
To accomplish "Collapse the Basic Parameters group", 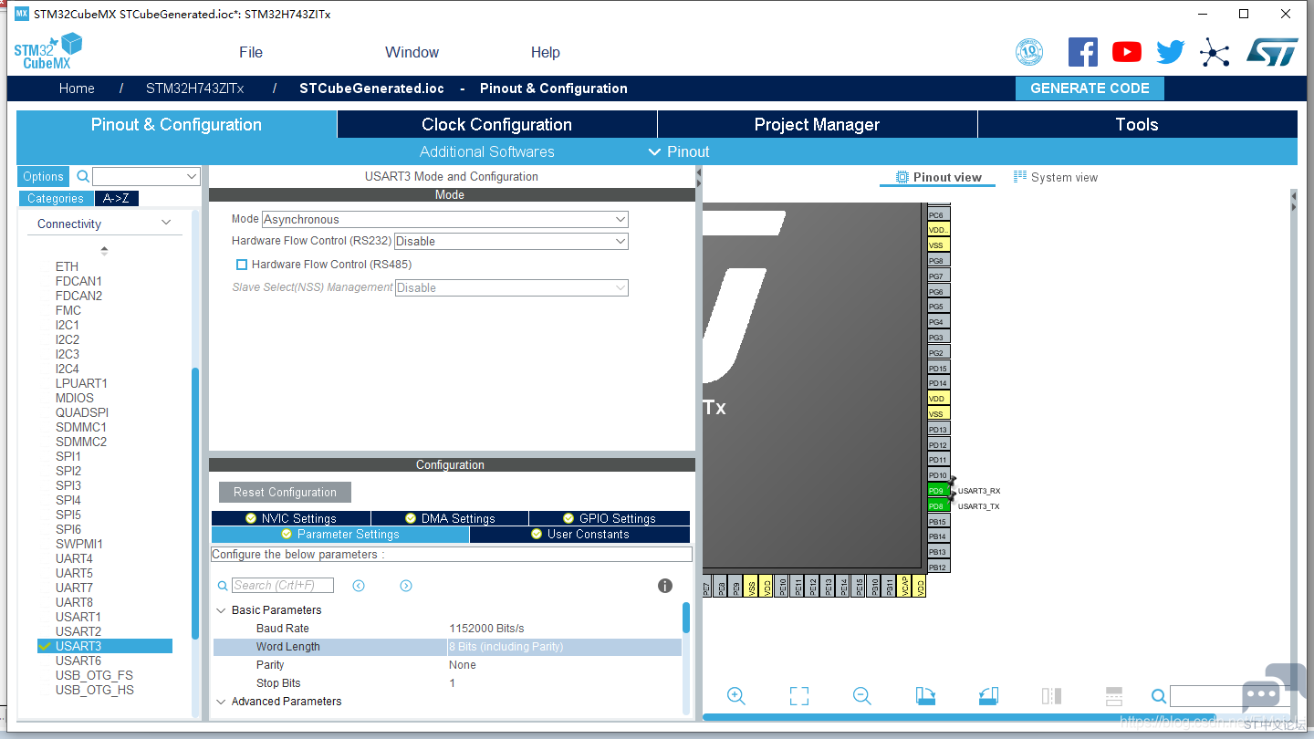I will tap(221, 610).
